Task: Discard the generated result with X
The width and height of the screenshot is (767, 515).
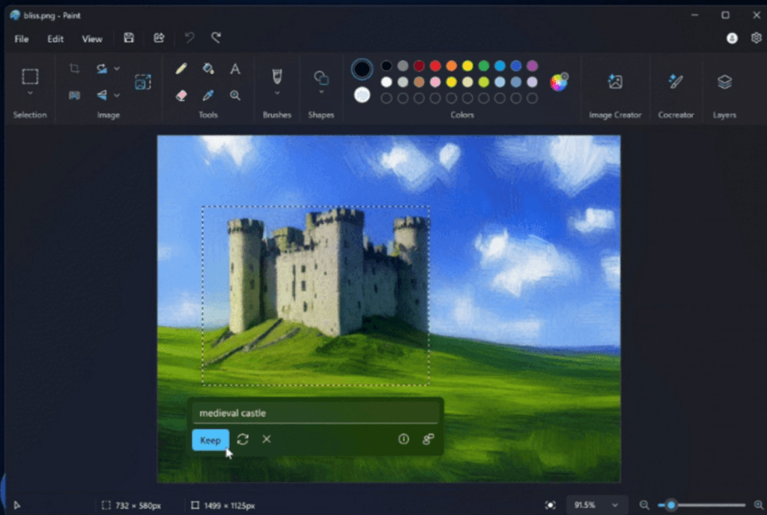Action: 267,439
